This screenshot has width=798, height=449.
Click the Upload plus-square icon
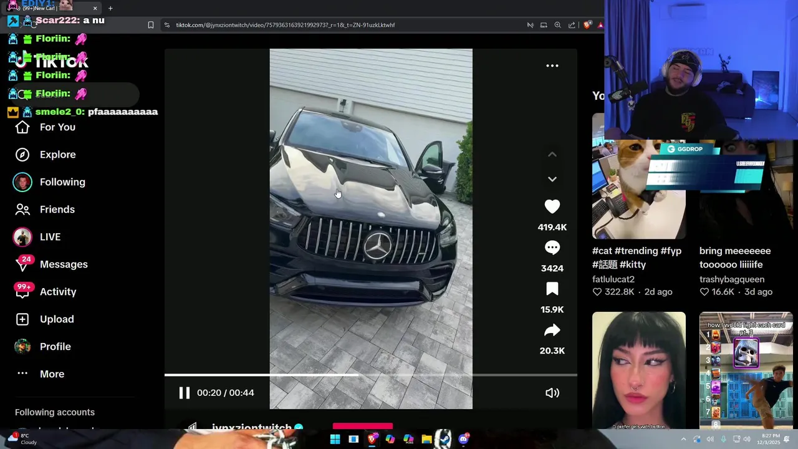pos(22,319)
